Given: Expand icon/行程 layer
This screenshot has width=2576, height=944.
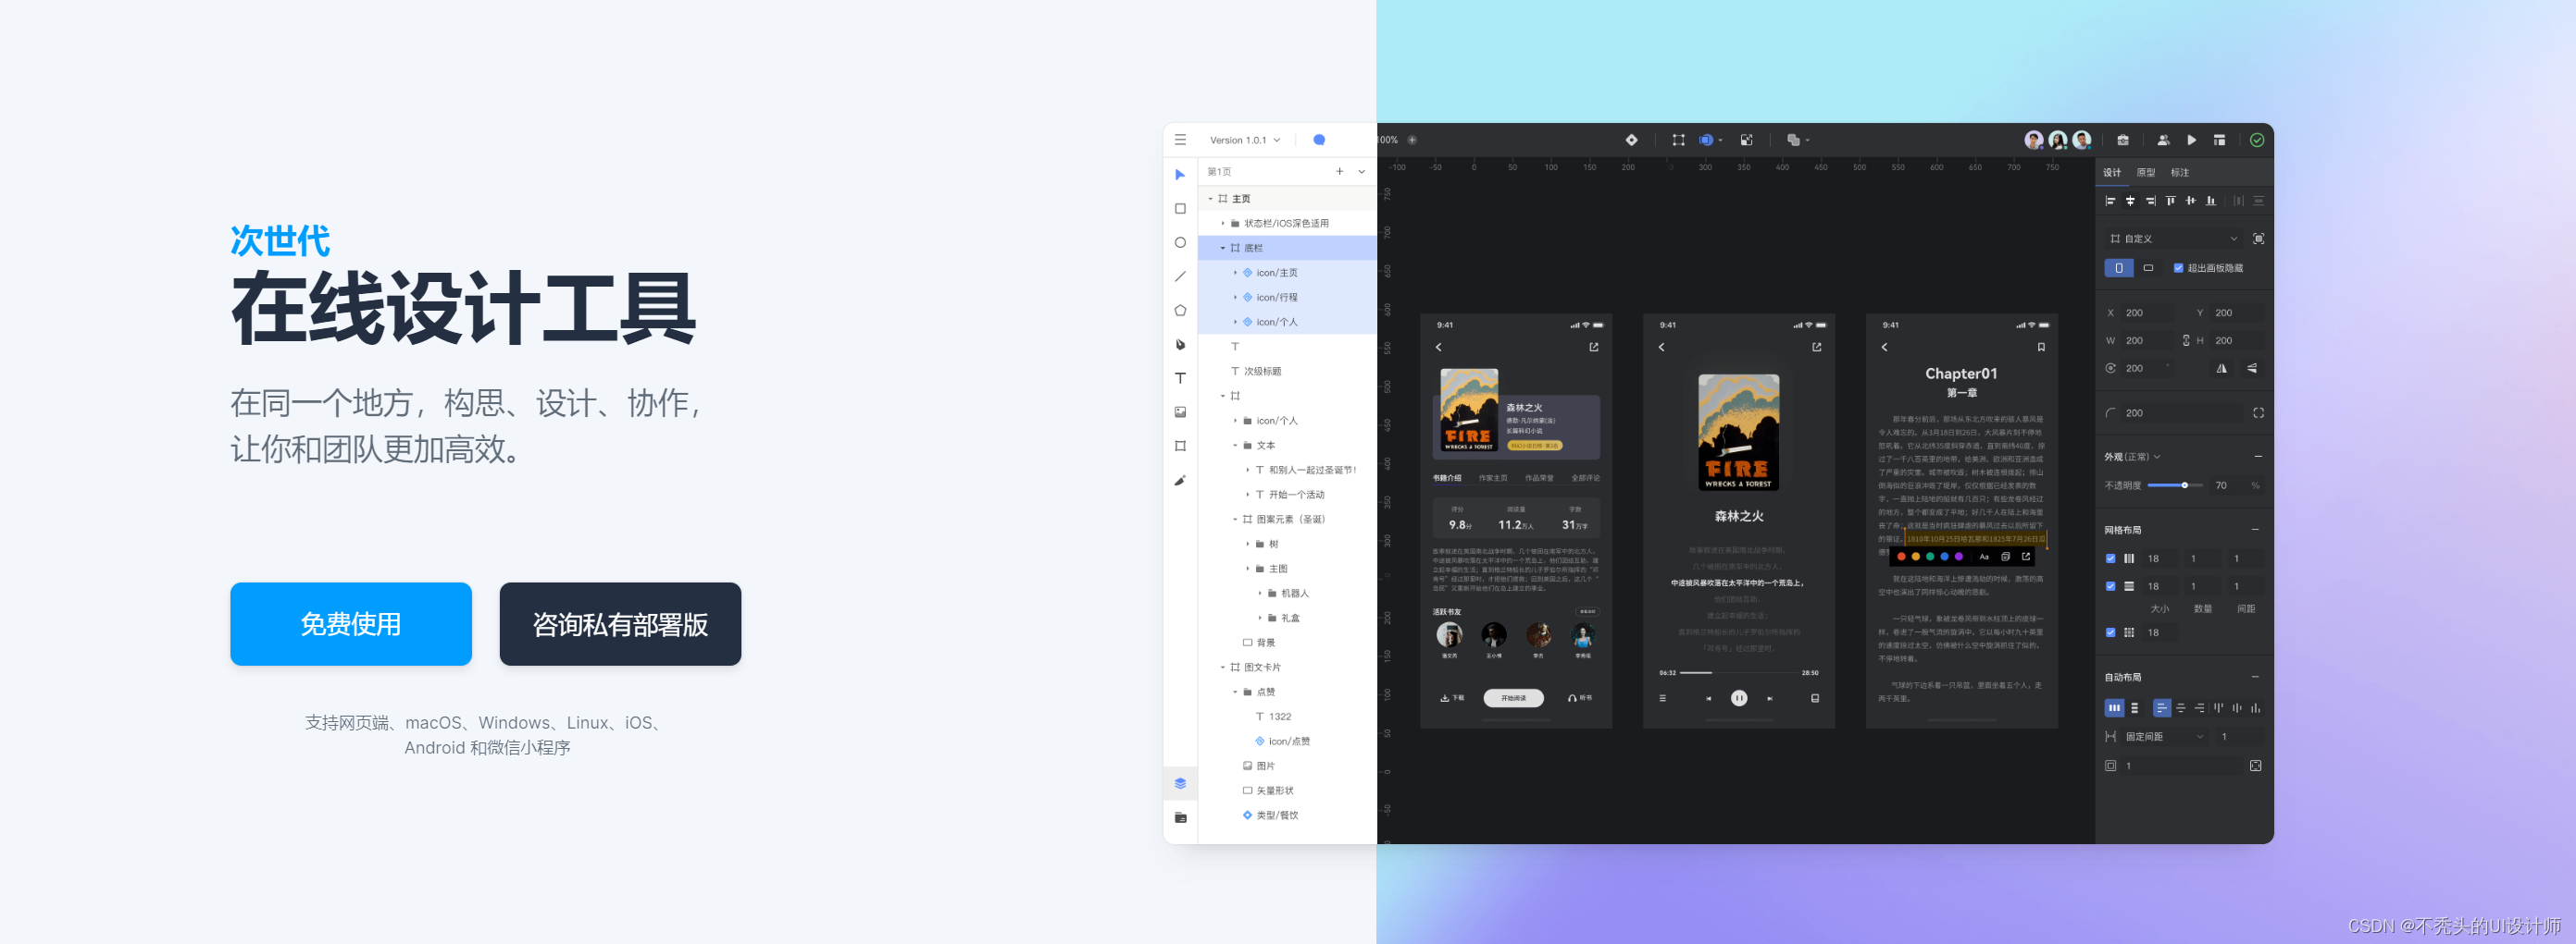Looking at the screenshot, I should point(1234,298).
